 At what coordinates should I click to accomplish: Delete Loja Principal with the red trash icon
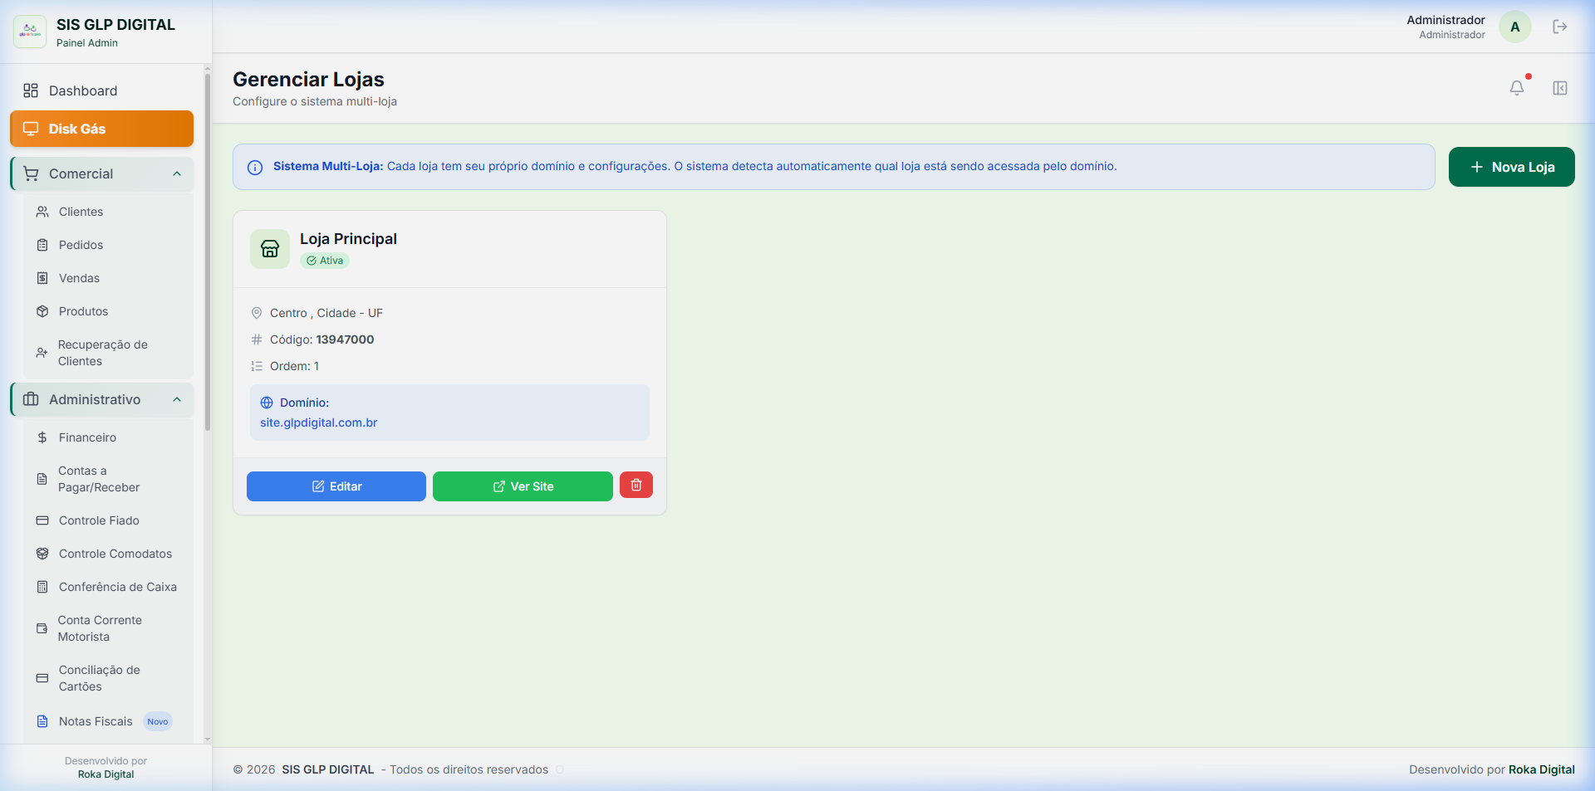point(636,486)
